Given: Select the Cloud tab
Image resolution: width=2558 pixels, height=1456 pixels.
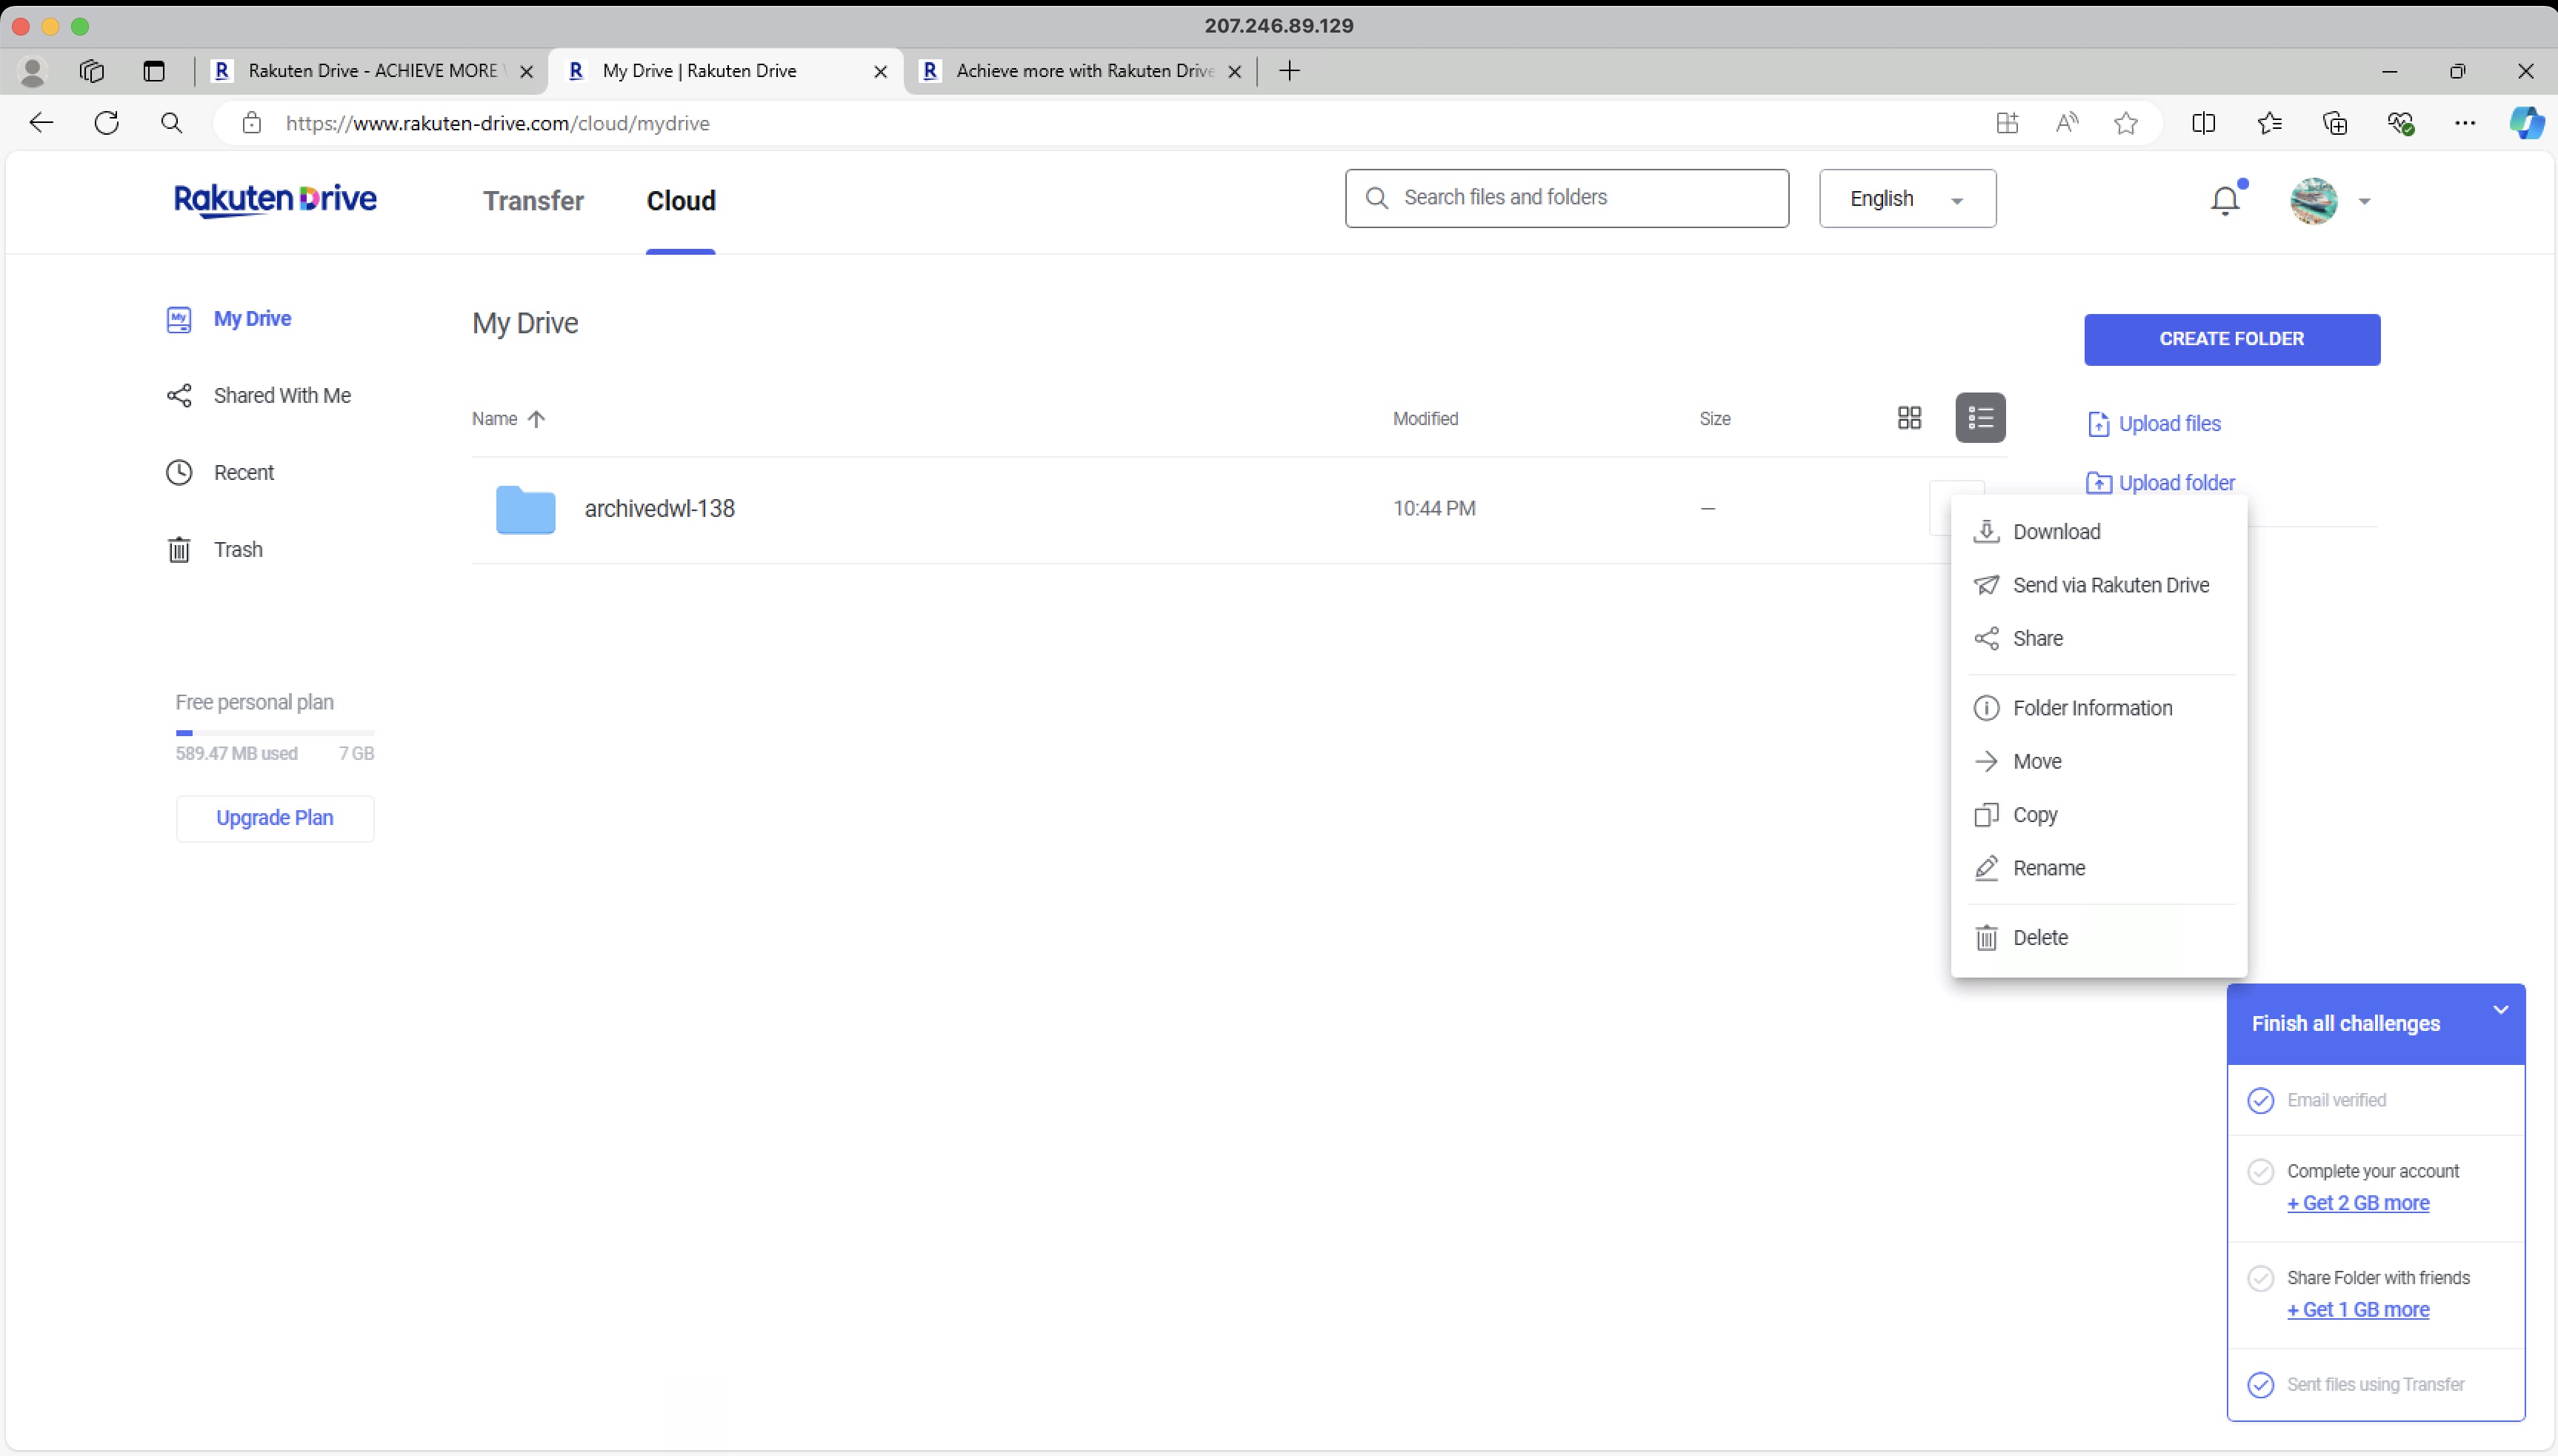Looking at the screenshot, I should (682, 200).
